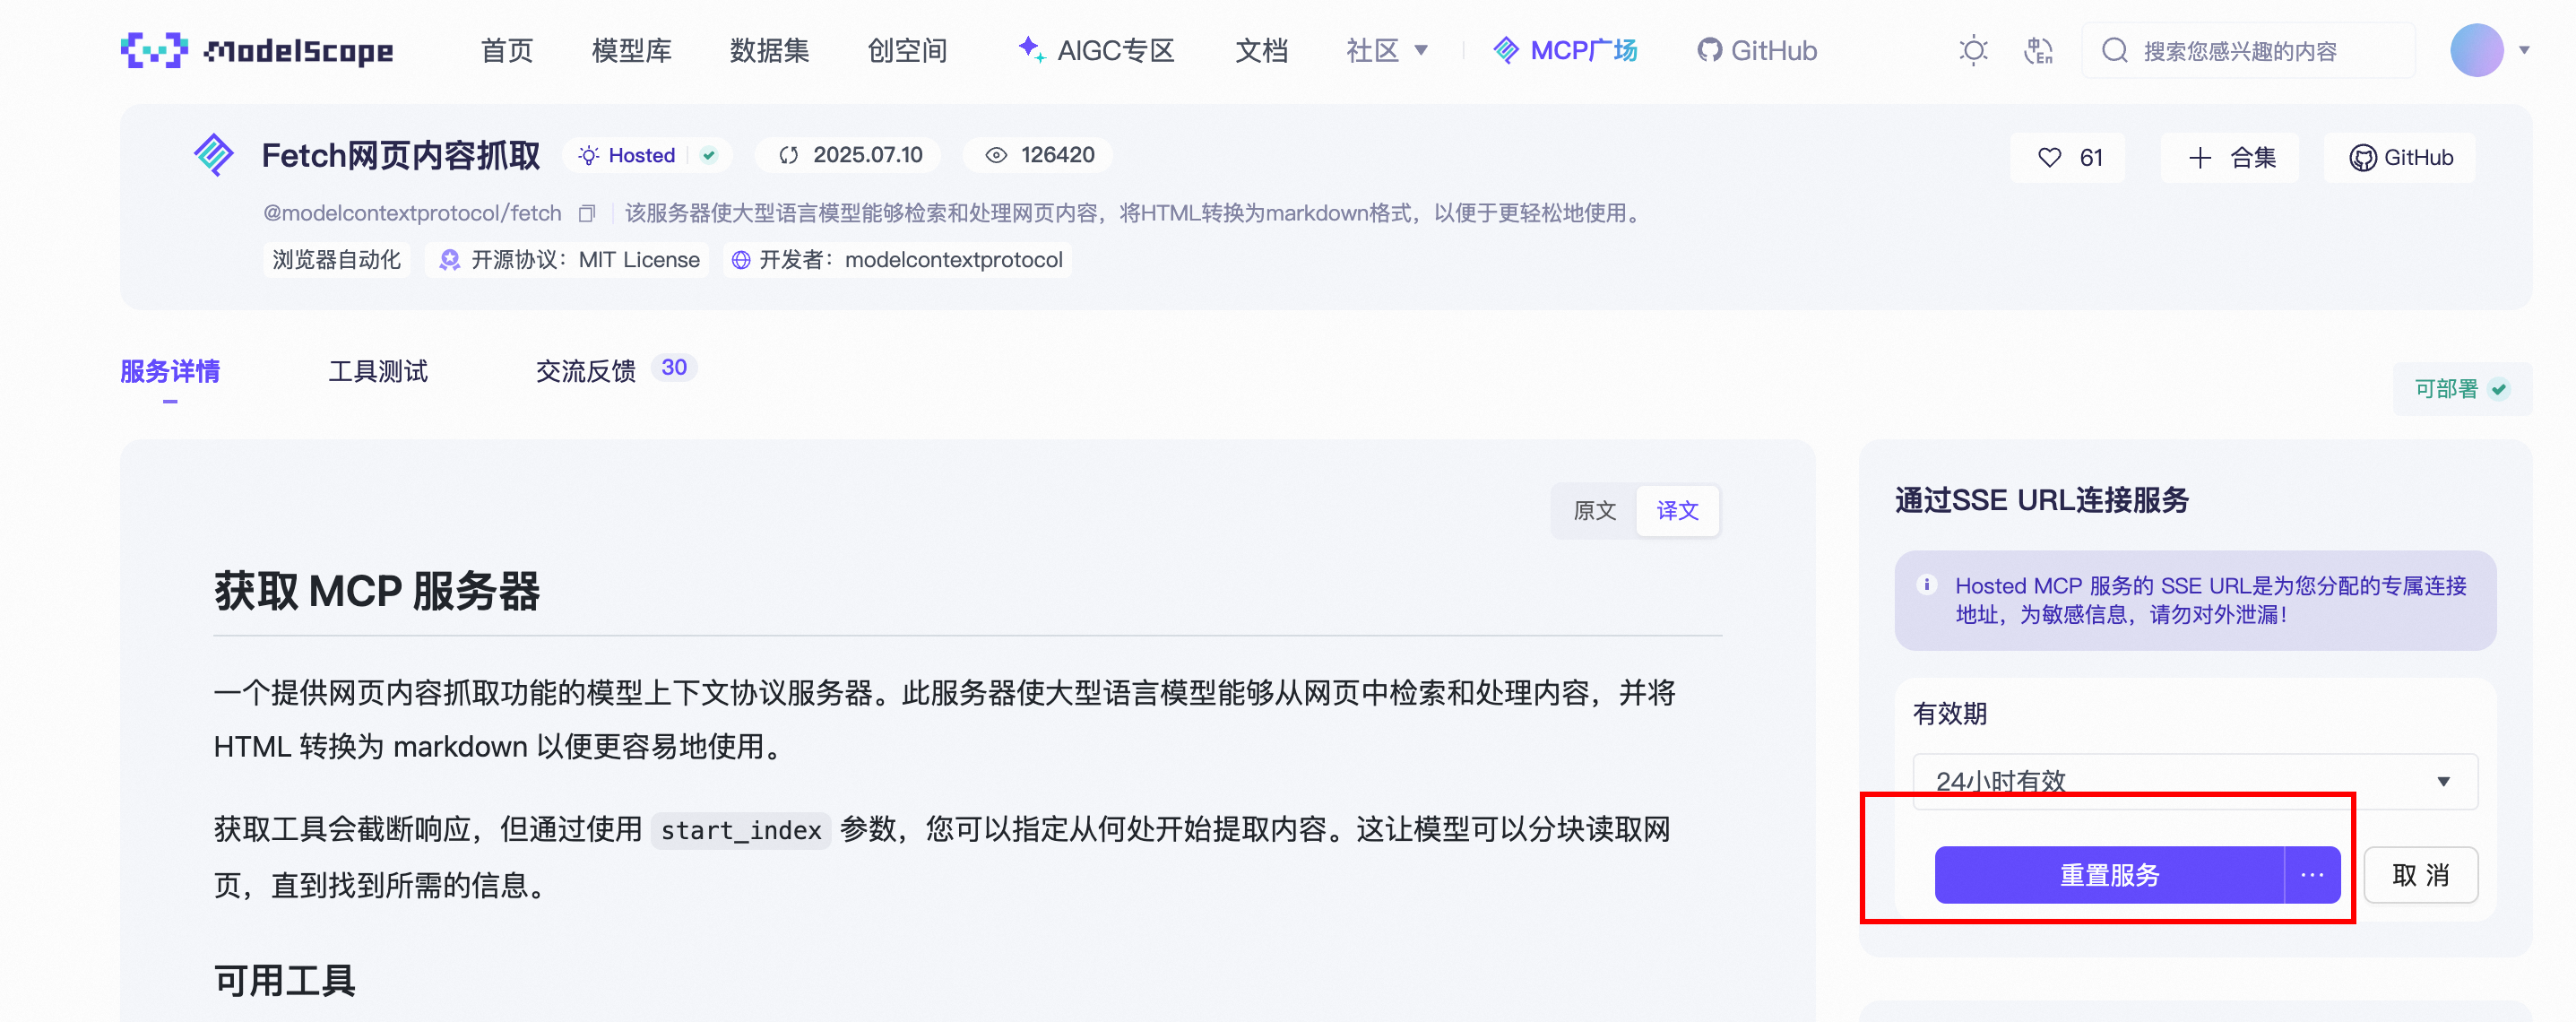Open the 文档 documentation page

(x=1261, y=50)
